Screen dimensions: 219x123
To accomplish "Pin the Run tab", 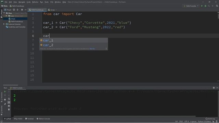I will (5, 104).
